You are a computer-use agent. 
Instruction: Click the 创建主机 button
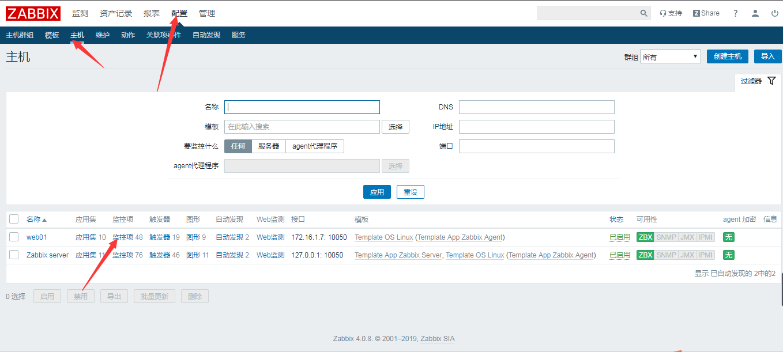[728, 56]
